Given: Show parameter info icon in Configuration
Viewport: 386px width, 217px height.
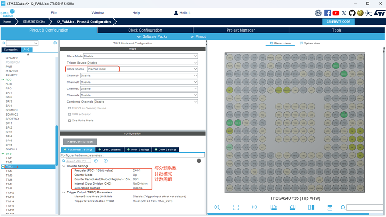Looking at the screenshot, I should tap(199, 161).
